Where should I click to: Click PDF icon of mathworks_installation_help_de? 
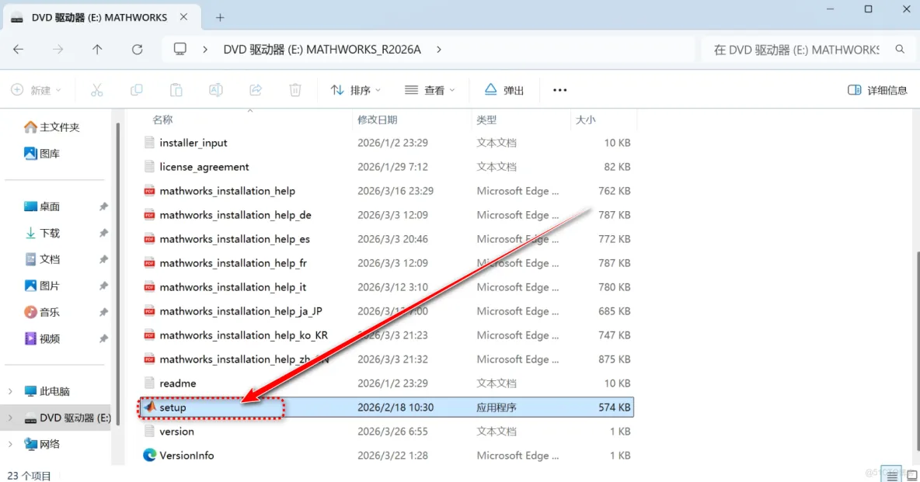coord(150,215)
